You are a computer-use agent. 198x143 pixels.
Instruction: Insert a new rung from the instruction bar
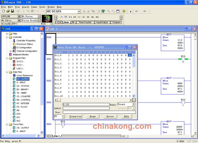click(x=61, y=17)
